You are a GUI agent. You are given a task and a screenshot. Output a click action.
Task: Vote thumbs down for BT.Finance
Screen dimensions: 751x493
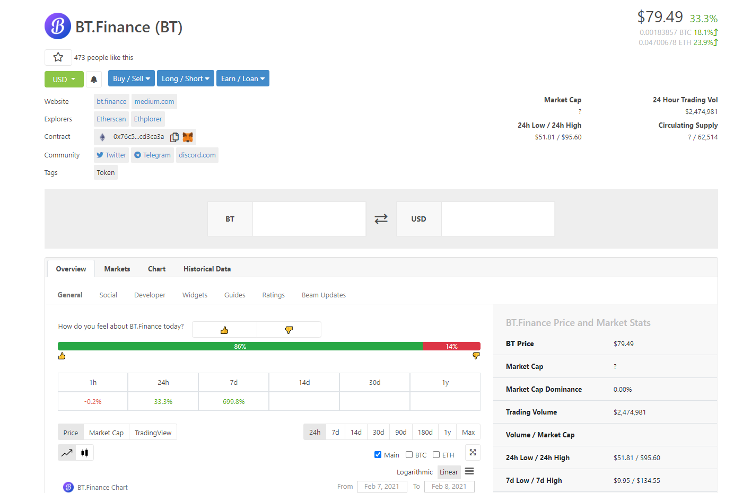[x=289, y=330]
